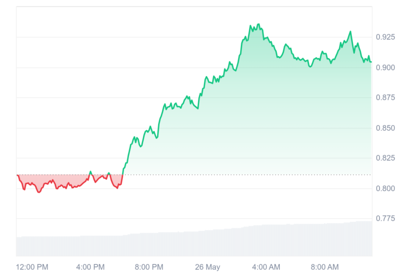
Task: Click the chart's highest green peak
Action: [x=259, y=24]
